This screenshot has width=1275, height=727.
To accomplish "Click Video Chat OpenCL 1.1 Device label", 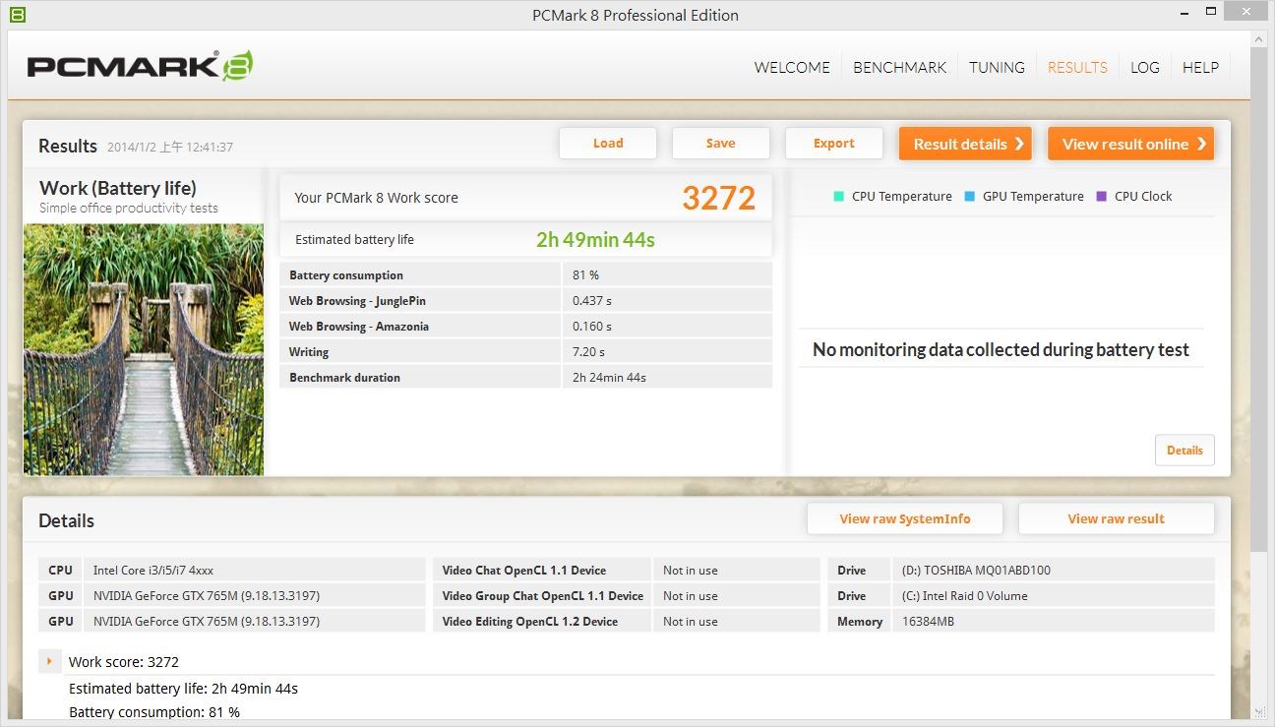I will [x=524, y=571].
